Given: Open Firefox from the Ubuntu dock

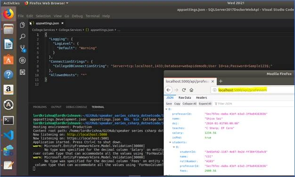Looking at the screenshot, I should [8, 14].
